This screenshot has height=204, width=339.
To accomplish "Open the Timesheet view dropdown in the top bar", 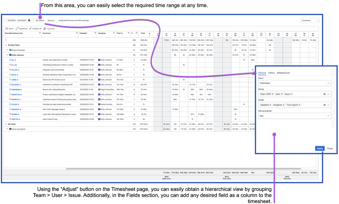I will [310, 21].
